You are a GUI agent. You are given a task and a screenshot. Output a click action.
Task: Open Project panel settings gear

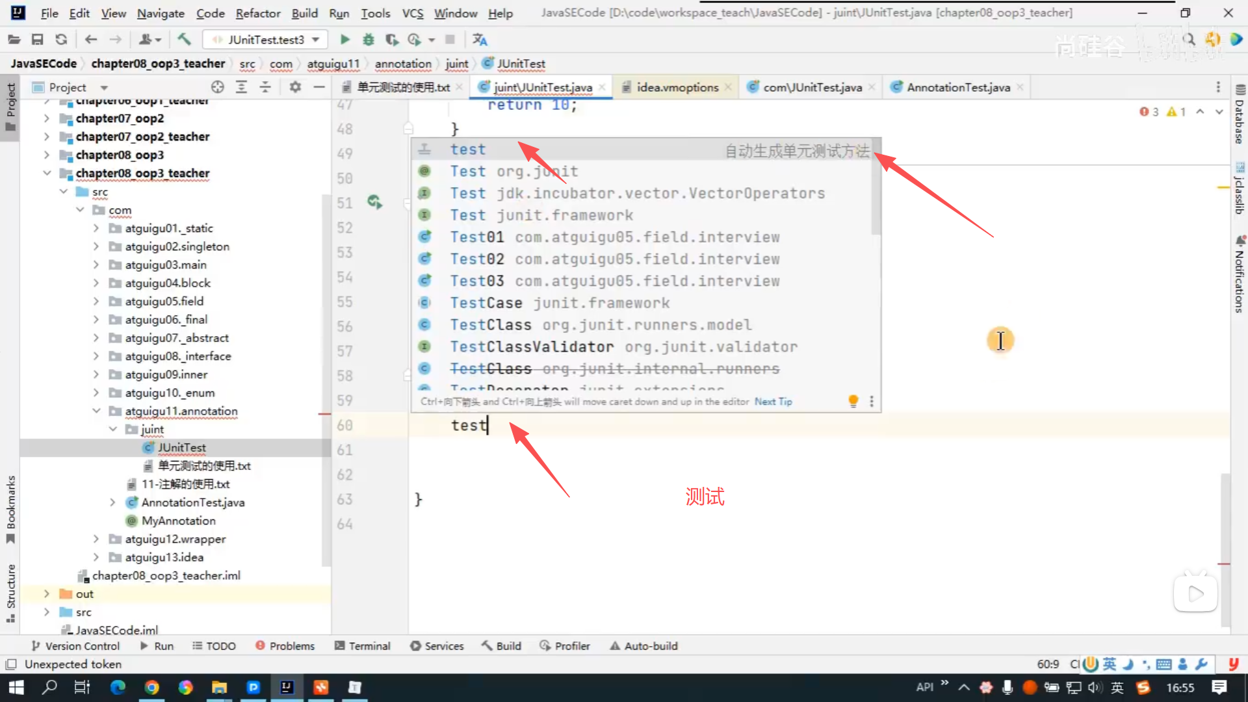coord(295,87)
